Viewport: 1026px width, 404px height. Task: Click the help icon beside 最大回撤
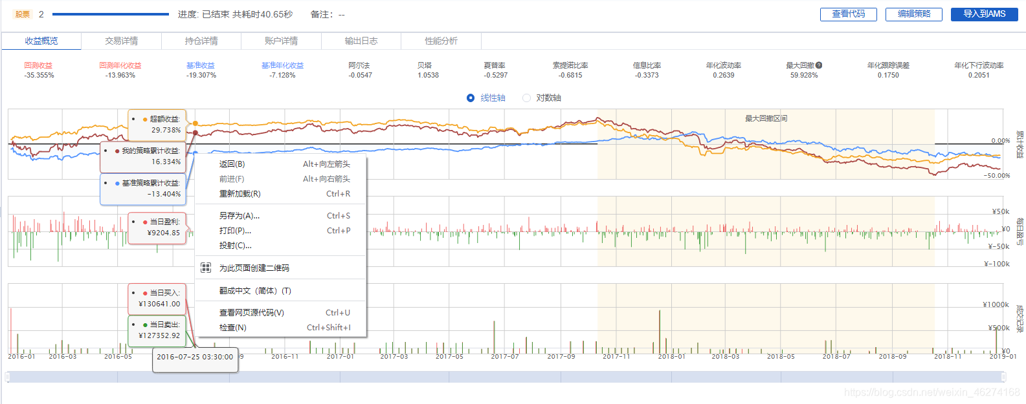point(819,65)
